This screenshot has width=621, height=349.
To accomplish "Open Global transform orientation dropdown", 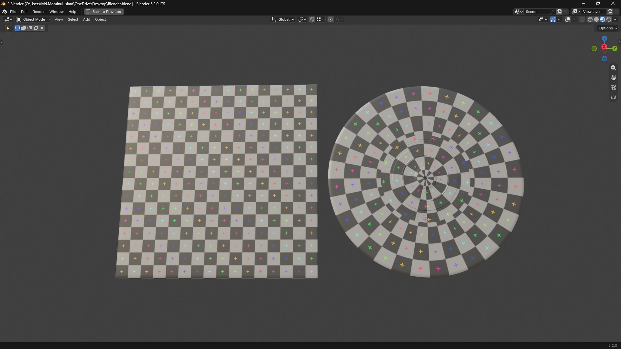I will (x=283, y=20).
